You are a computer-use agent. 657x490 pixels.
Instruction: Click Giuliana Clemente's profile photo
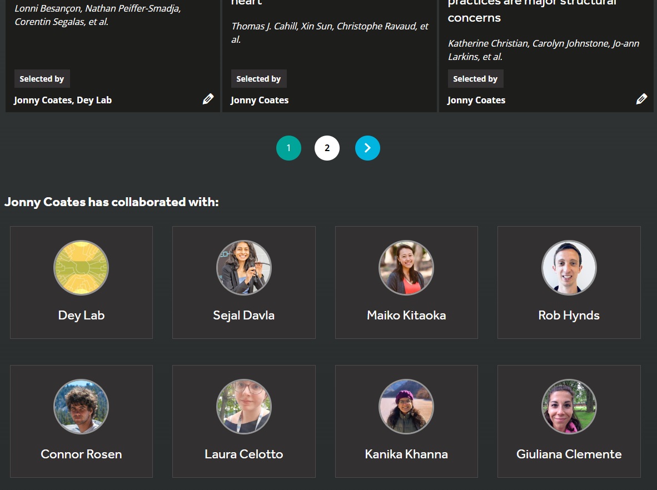coord(569,407)
